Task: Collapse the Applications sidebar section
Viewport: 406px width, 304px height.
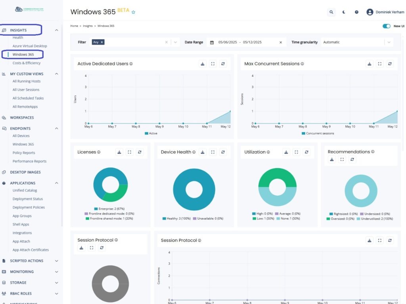Action: [x=56, y=183]
